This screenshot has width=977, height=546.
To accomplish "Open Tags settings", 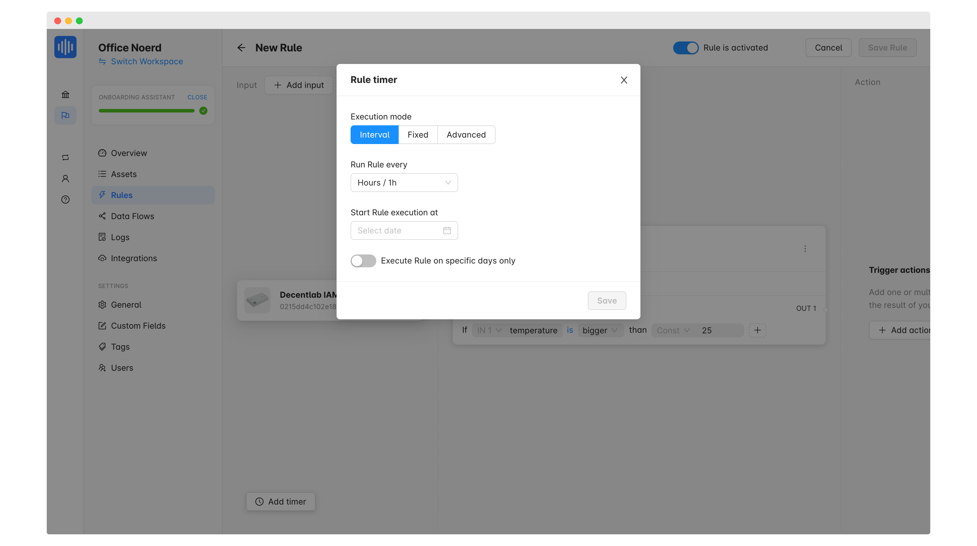I will point(153,347).
